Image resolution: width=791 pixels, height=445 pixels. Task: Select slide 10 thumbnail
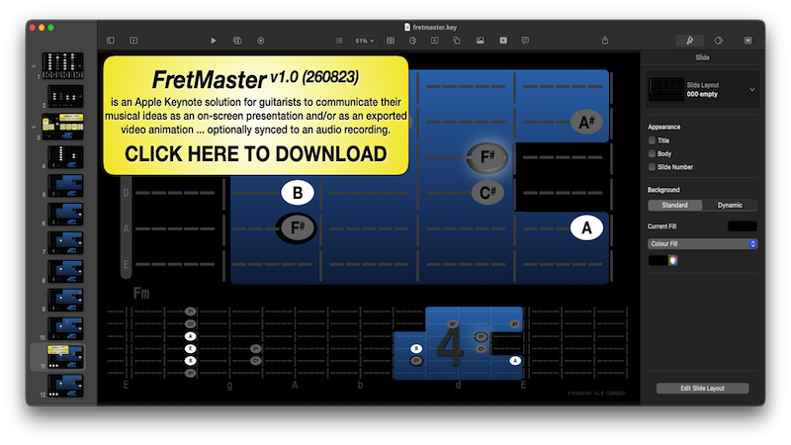coord(65,328)
